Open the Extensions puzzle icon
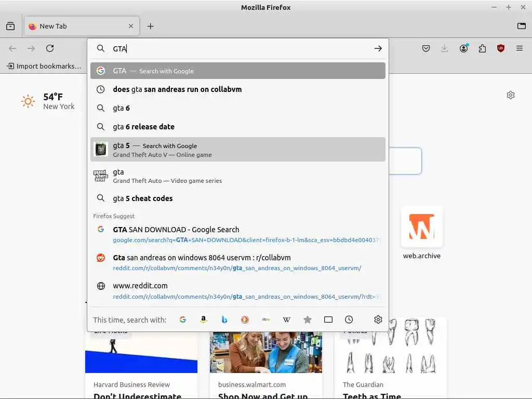Viewport: 532px width, 399px height. coord(482,48)
